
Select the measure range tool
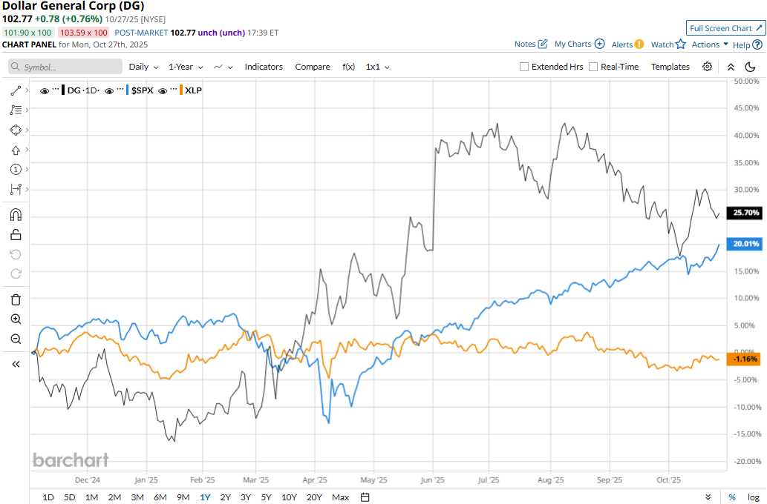[x=16, y=189]
